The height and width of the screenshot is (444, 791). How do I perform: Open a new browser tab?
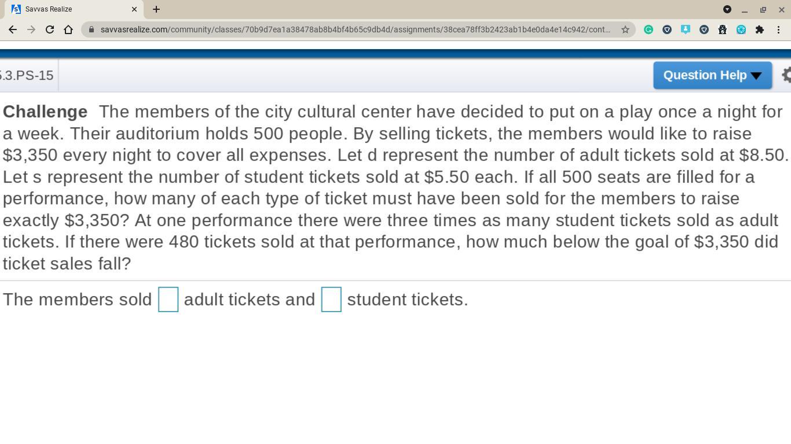coord(156,9)
